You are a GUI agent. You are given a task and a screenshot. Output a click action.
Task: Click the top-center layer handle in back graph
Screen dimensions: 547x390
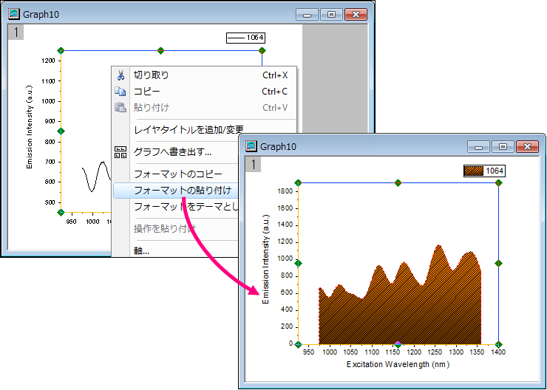pos(160,51)
